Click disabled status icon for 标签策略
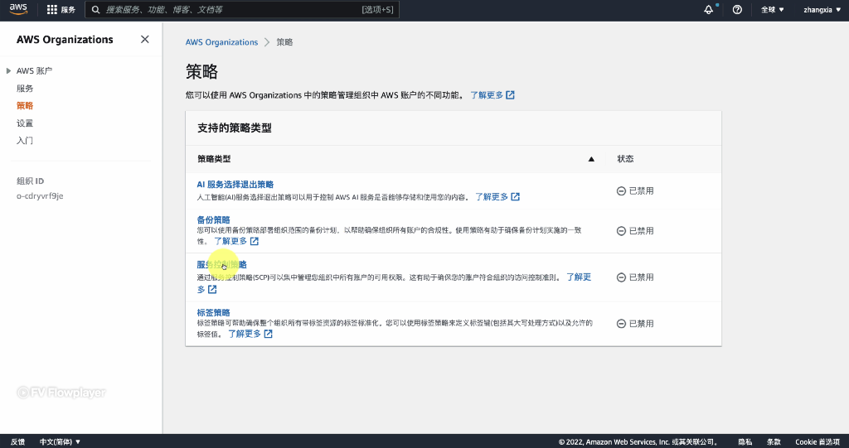Viewport: 849px width, 448px height. pos(621,324)
